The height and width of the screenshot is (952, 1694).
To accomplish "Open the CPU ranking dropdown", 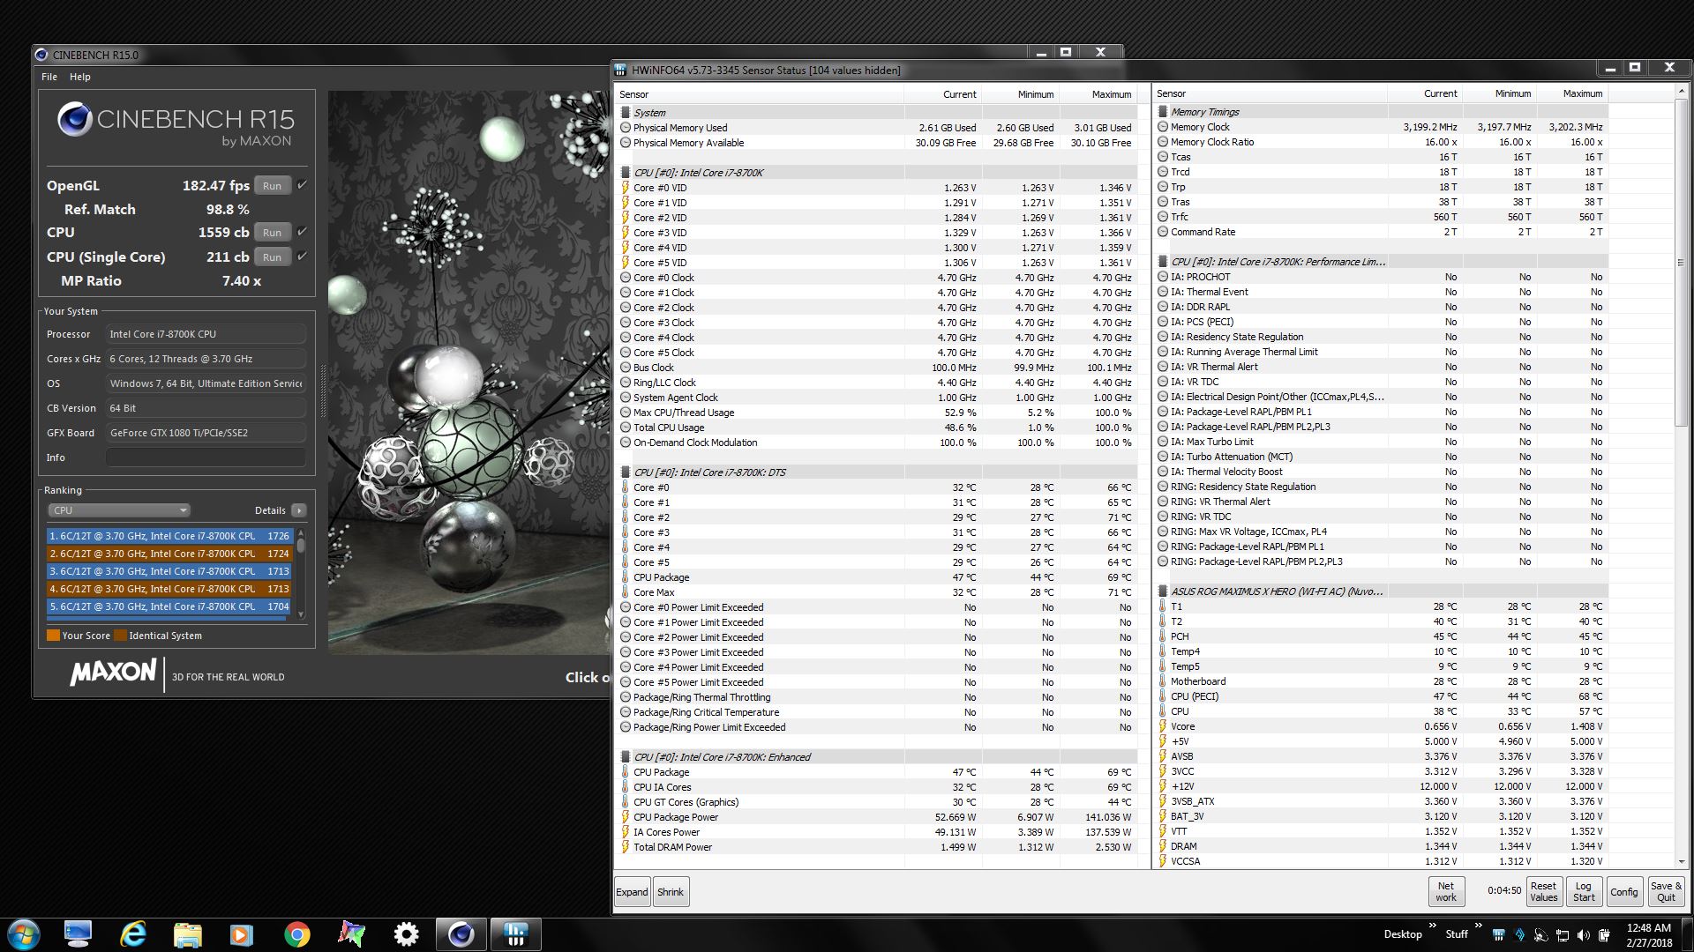I will tap(119, 510).
